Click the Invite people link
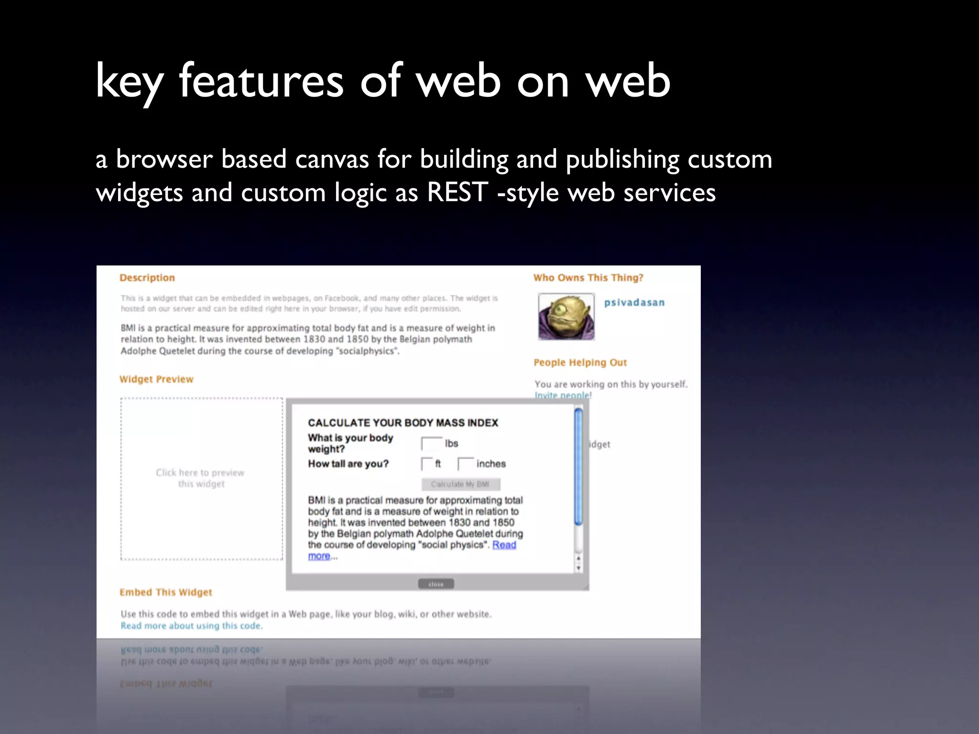 [x=563, y=396]
